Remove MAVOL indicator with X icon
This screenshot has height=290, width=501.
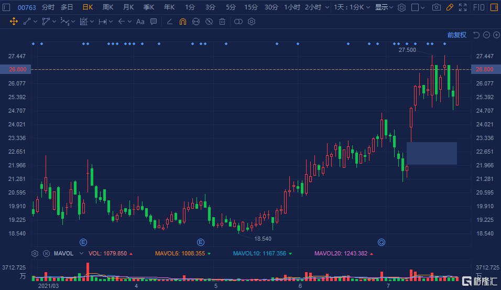pyautogui.click(x=46, y=253)
